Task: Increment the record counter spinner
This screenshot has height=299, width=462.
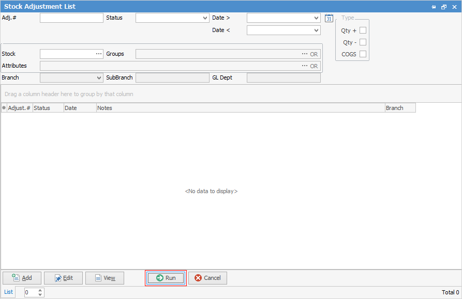Action: click(40, 290)
